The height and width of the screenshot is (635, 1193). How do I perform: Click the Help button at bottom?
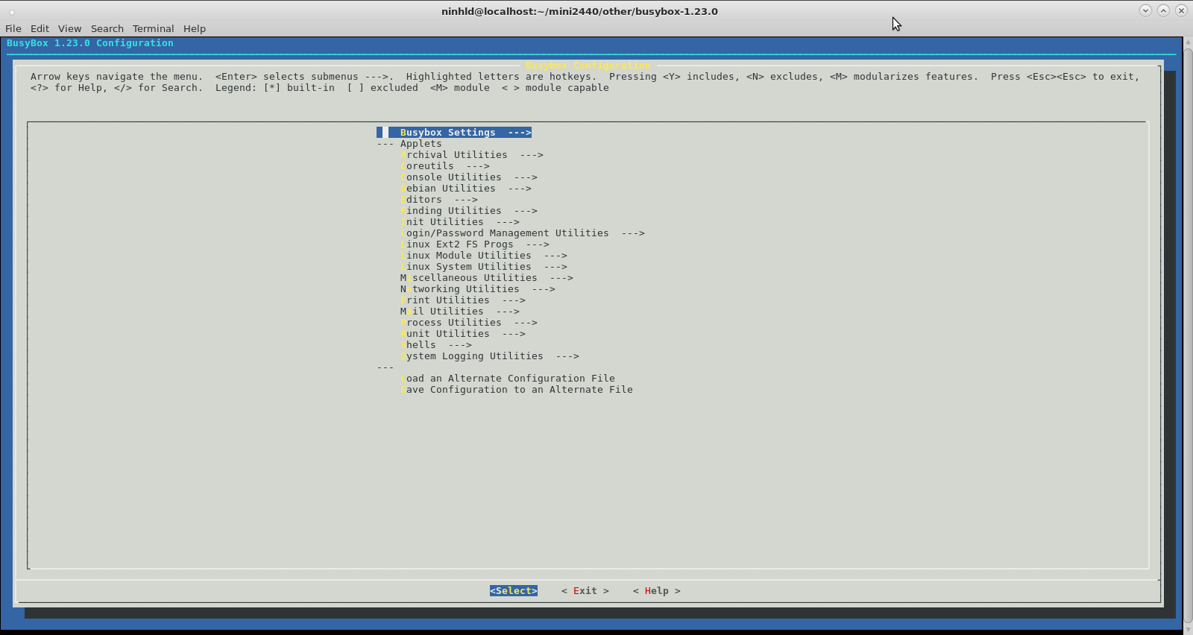pyautogui.click(x=657, y=591)
